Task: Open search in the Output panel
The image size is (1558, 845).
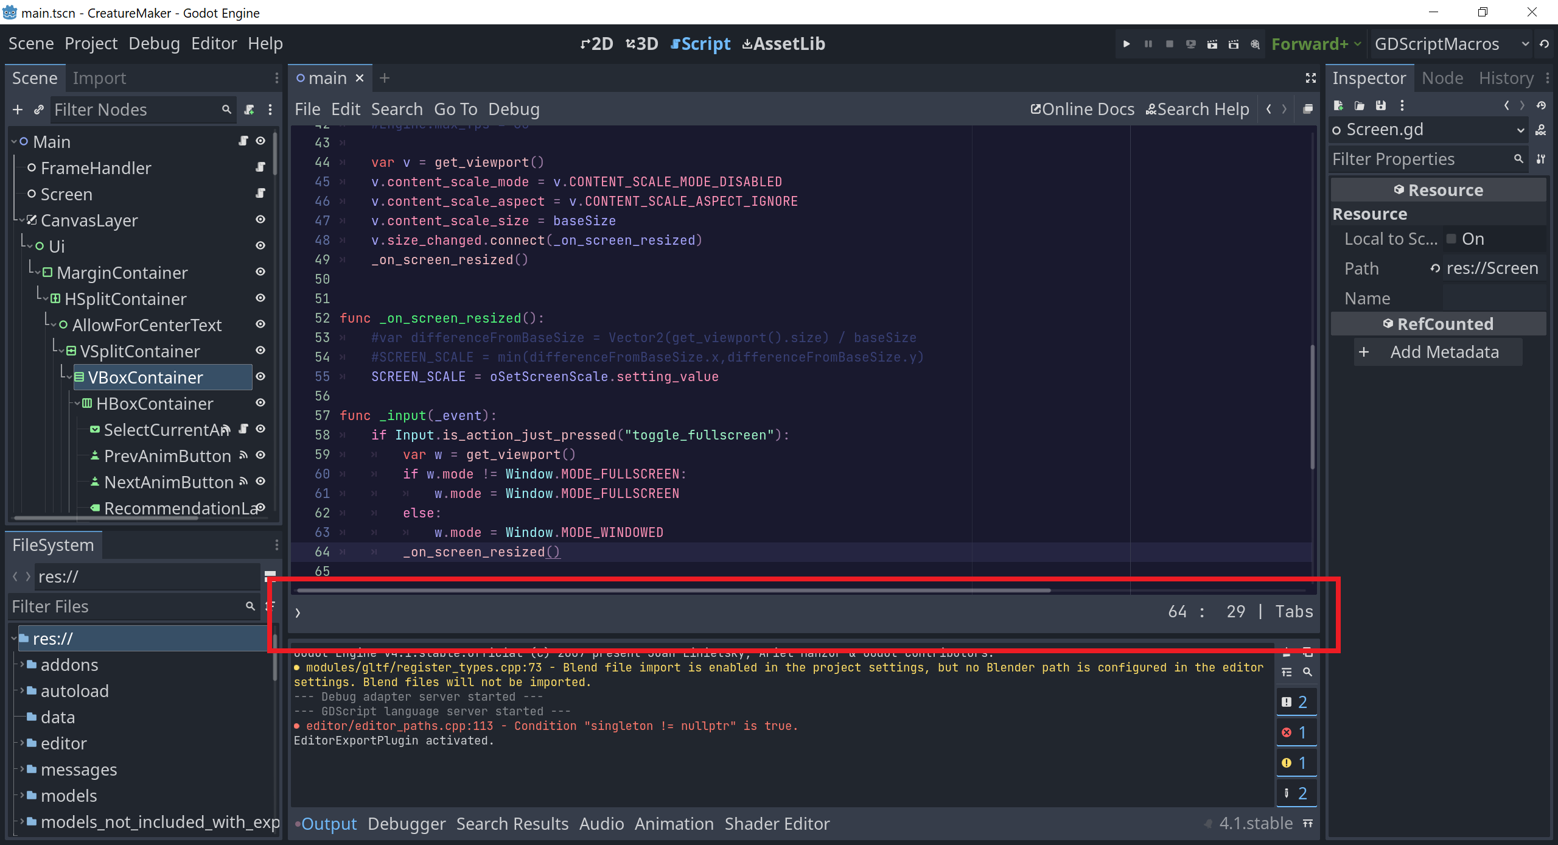Action: pyautogui.click(x=1307, y=672)
